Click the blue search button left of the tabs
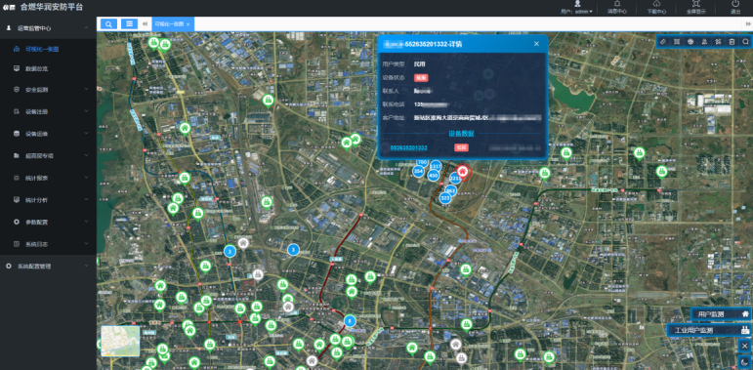This screenshot has width=753, height=370. [x=108, y=24]
